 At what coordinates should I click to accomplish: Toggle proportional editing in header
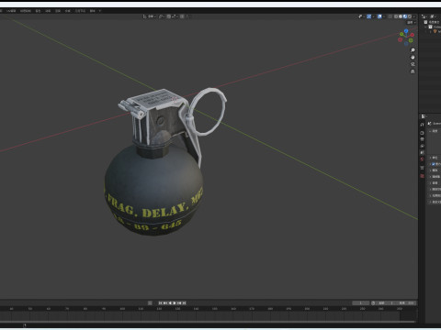pos(182,16)
